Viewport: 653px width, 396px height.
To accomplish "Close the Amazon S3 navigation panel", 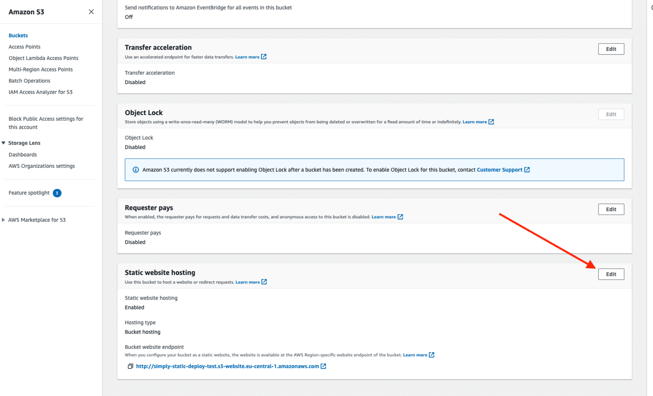I will point(91,12).
